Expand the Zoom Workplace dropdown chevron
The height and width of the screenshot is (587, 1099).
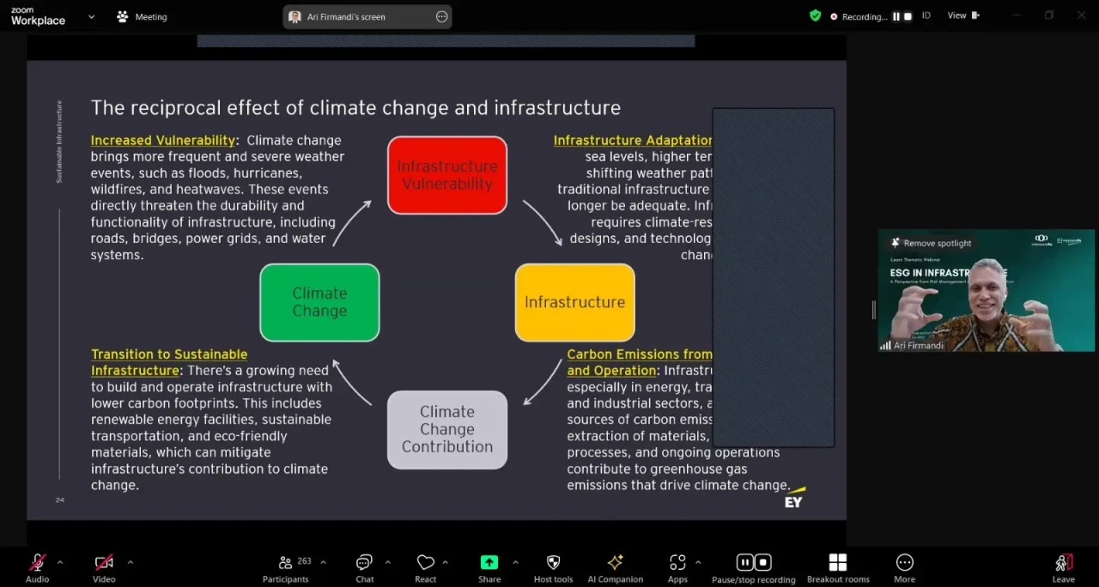[91, 16]
